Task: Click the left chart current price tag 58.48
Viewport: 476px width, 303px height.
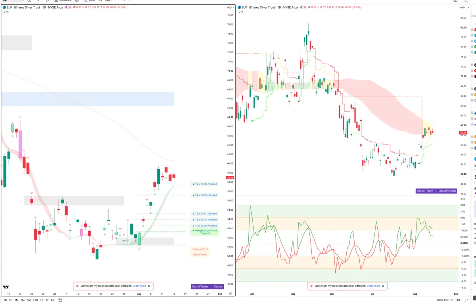Action: coord(229,178)
